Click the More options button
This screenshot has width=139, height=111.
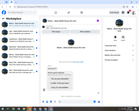[85, 32]
